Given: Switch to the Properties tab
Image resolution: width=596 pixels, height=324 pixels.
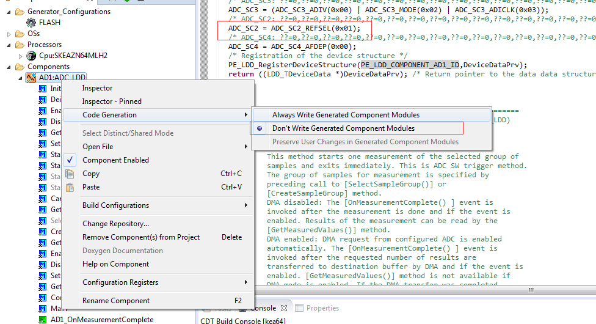Looking at the screenshot, I should click(322, 308).
